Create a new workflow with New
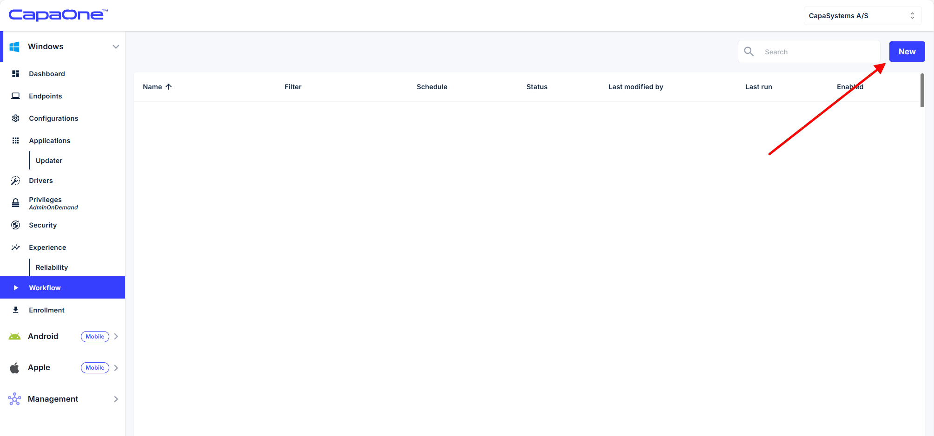The width and height of the screenshot is (934, 436). (907, 52)
